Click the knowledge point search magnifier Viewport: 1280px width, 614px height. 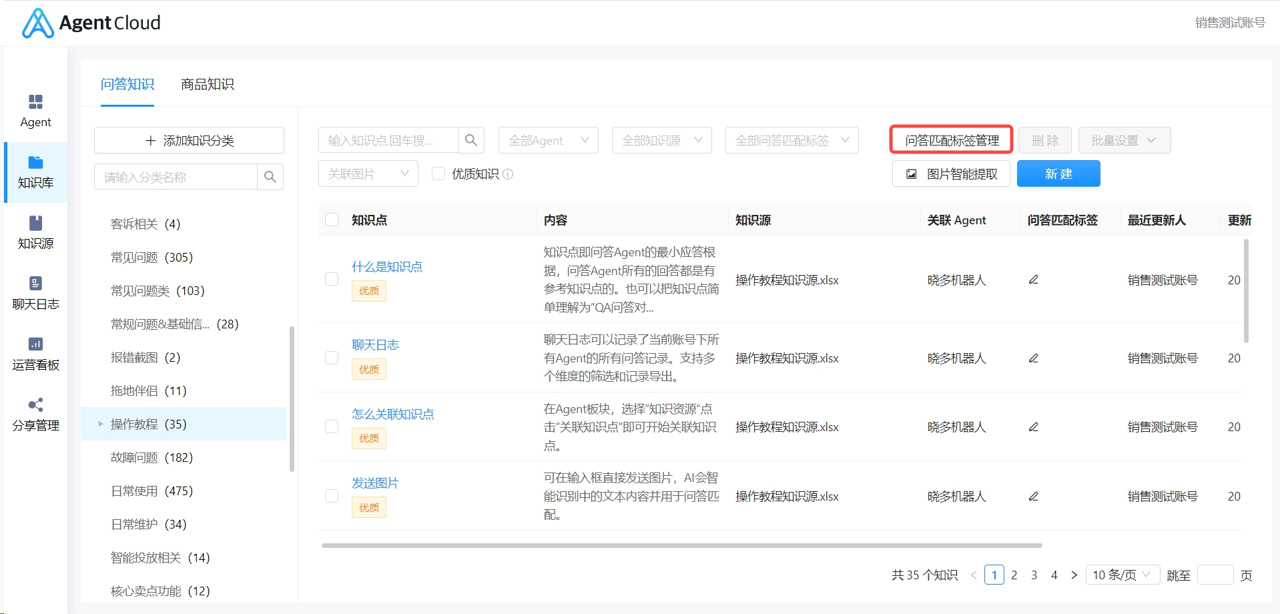click(x=470, y=140)
